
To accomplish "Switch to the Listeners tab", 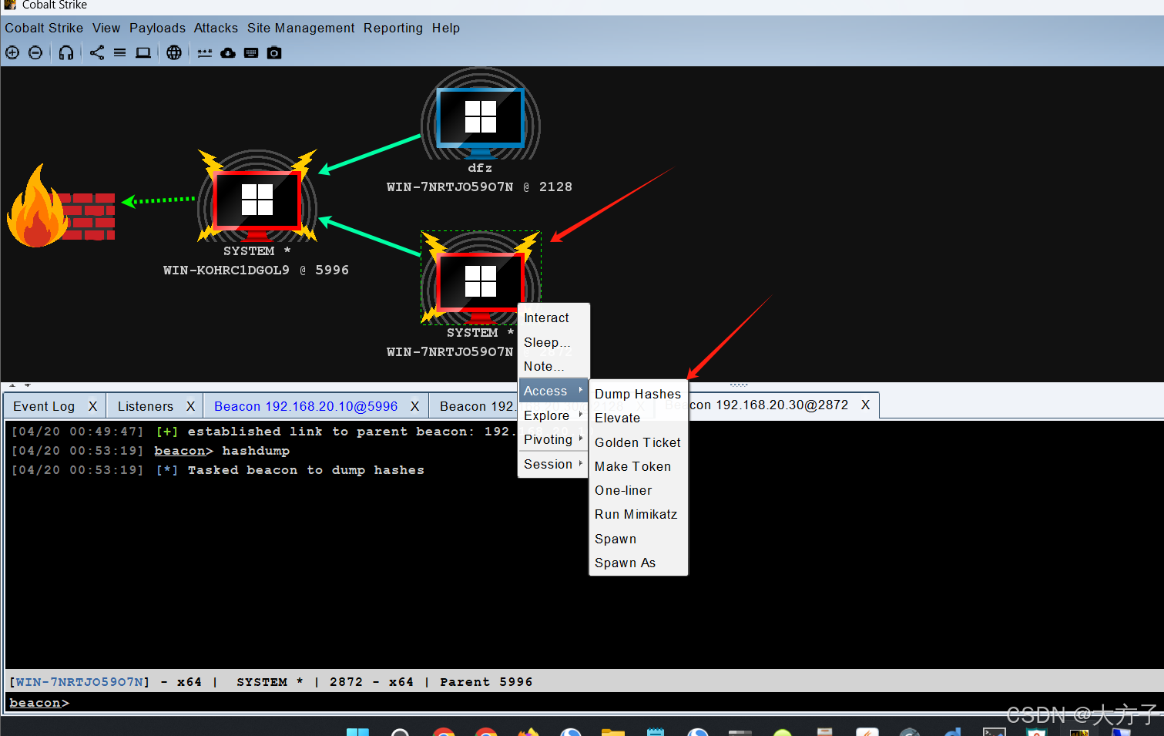I will 145,406.
